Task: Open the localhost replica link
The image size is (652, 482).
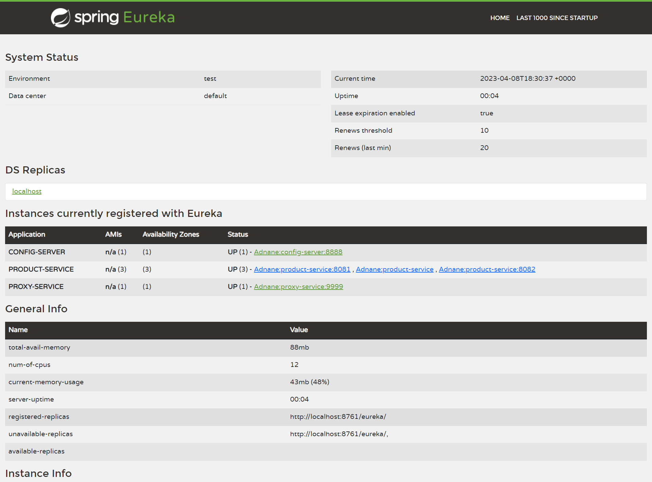Action: (x=27, y=191)
